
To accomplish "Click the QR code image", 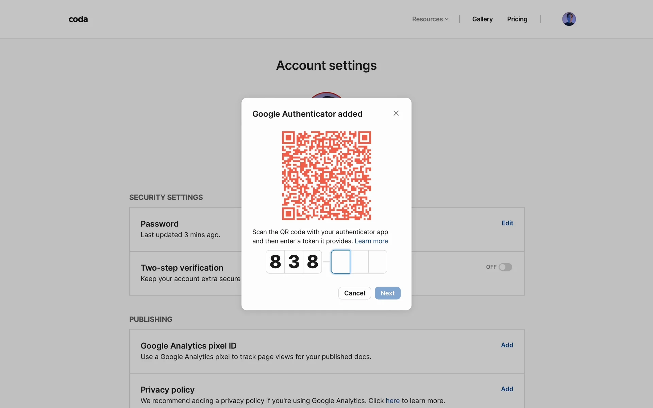I will (326, 175).
